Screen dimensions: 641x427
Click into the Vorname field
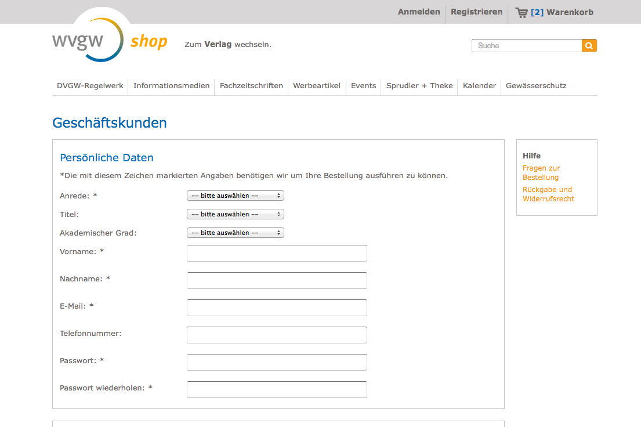[x=277, y=253]
